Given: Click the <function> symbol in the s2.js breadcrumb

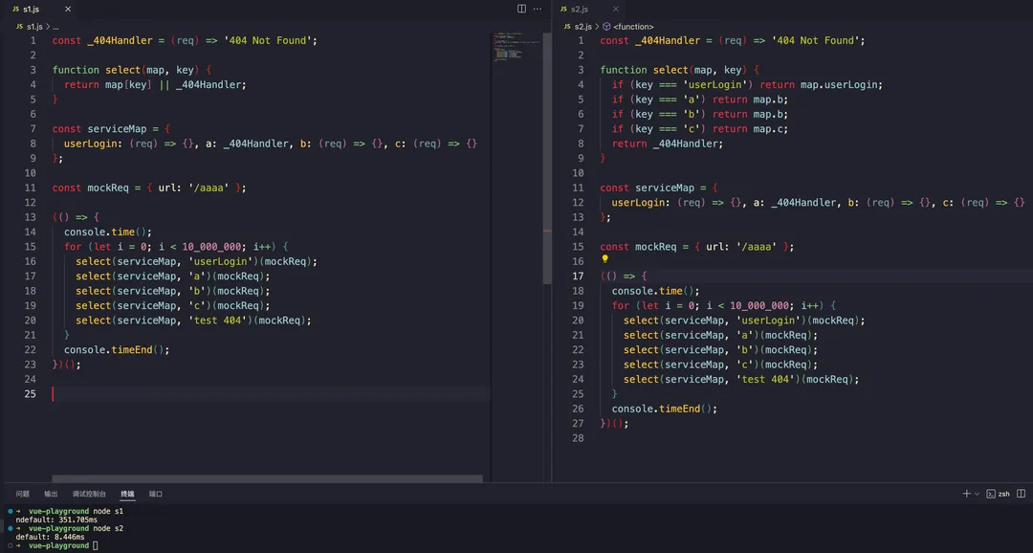Looking at the screenshot, I should click(631, 27).
